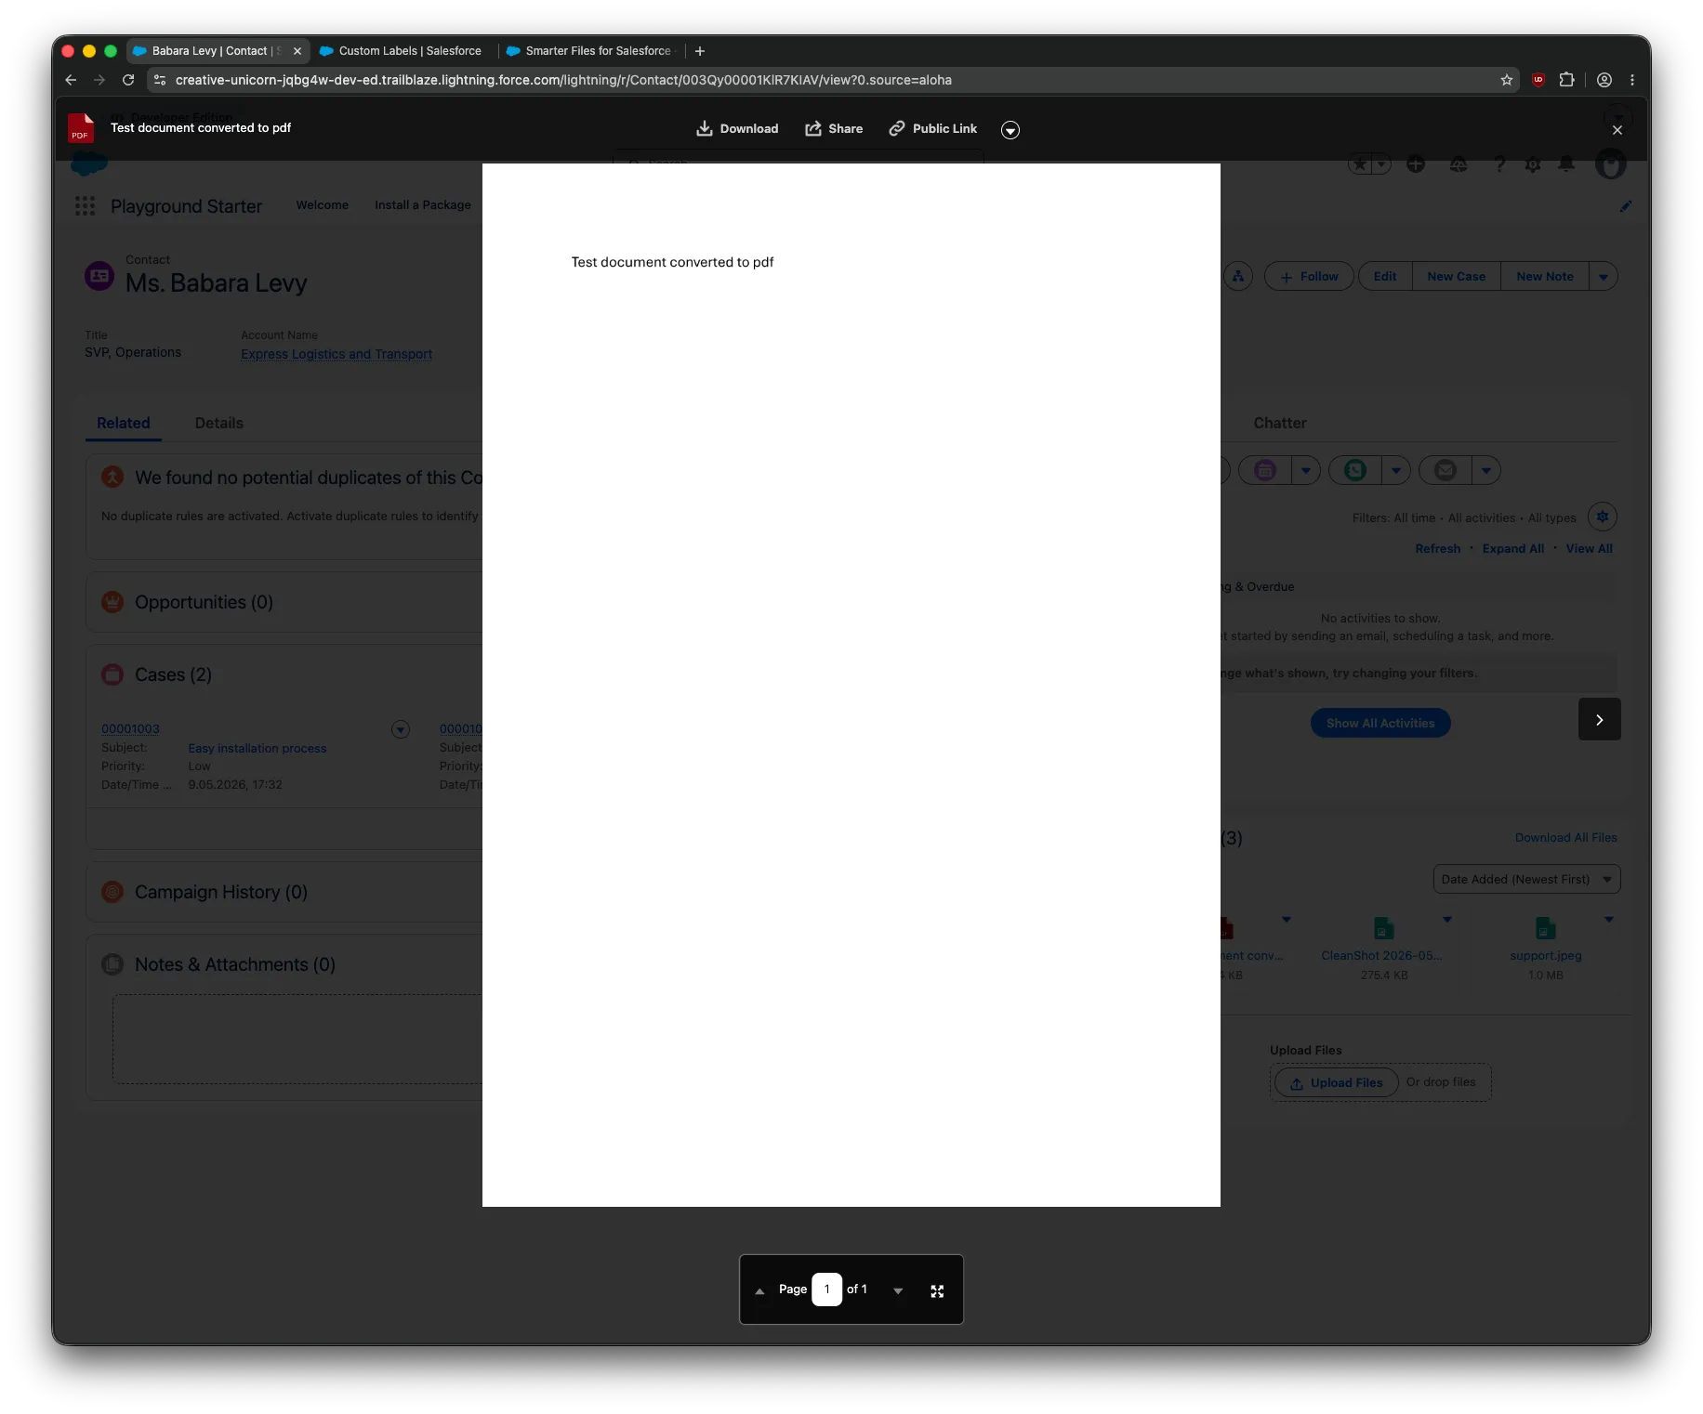Click the Edit contact button
Viewport: 1703px width, 1414px height.
tap(1385, 277)
